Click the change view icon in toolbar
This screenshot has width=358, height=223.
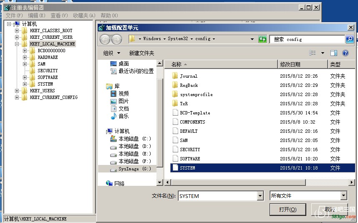tap(313, 53)
